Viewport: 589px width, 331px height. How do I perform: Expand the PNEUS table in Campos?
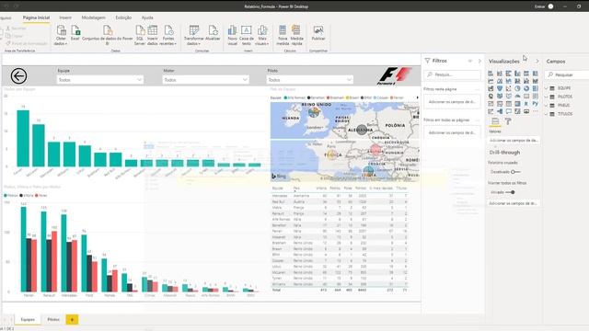tap(547, 106)
